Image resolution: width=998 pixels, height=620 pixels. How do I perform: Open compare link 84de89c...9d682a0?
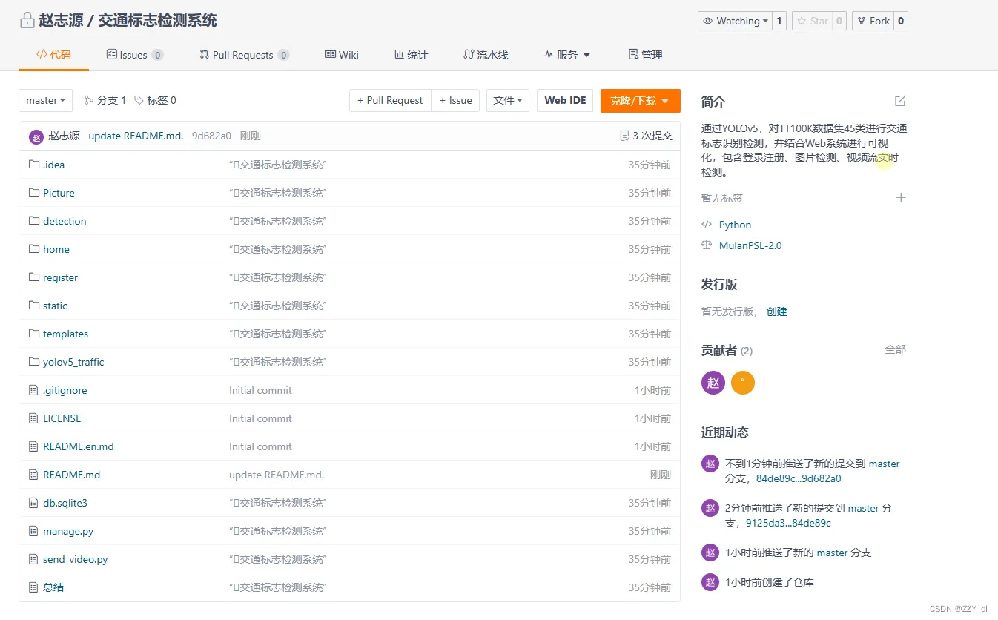(x=799, y=478)
